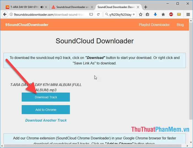Image resolution: width=193 pixels, height=148 pixels.
Task: Switch to Soundcloud Downloader second tab
Action: (x=73, y=7)
